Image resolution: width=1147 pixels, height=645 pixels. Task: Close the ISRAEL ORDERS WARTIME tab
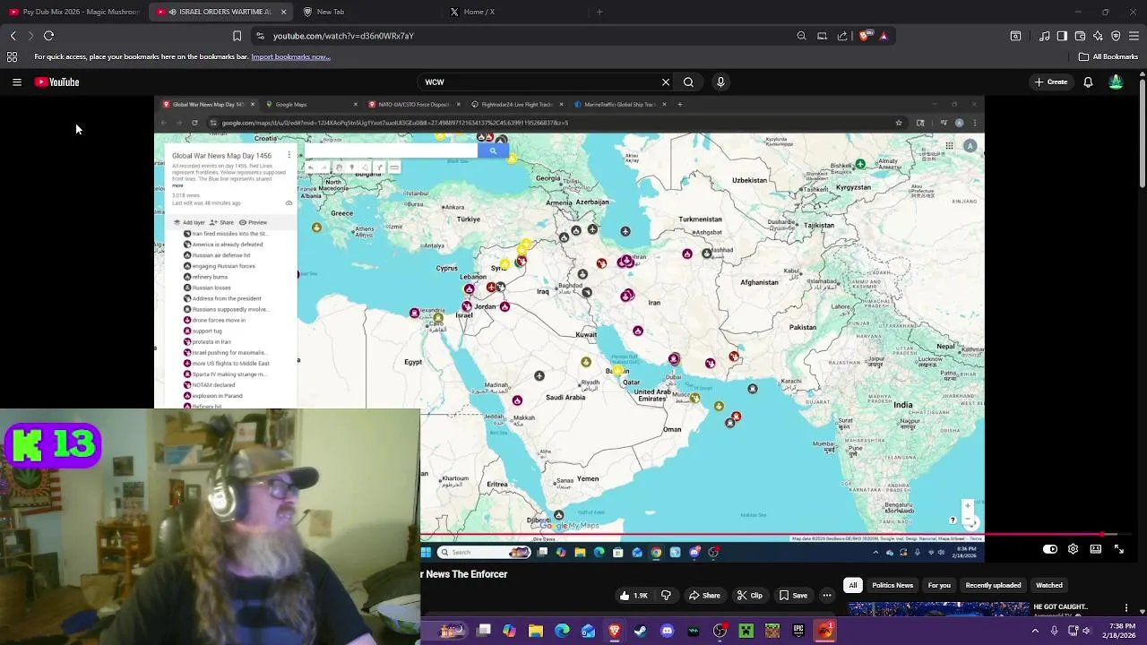click(283, 12)
